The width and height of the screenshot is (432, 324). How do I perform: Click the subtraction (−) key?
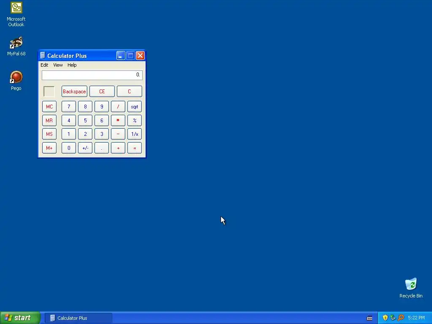tap(118, 134)
